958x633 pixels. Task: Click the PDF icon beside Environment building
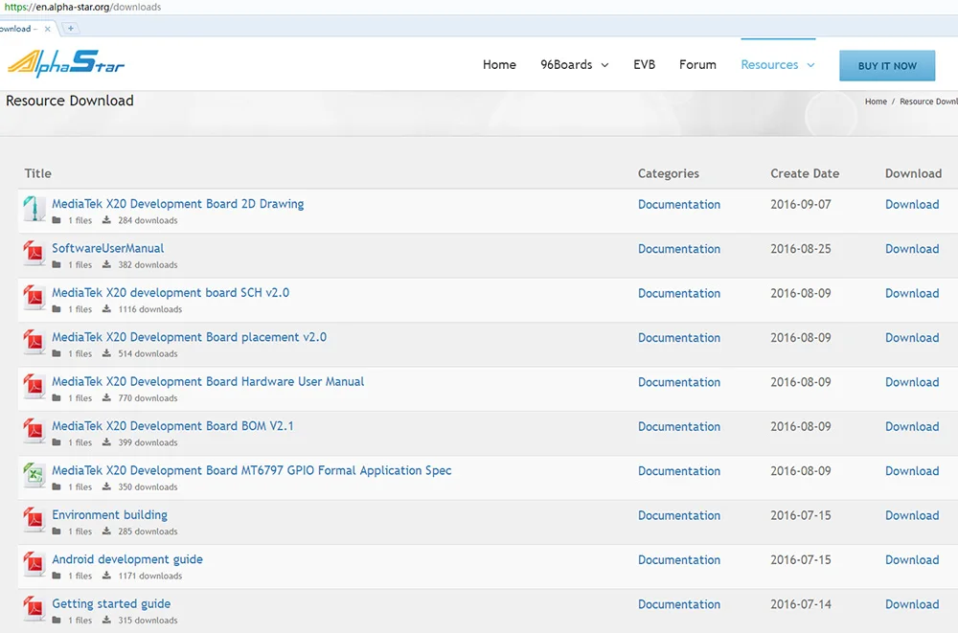(x=34, y=520)
